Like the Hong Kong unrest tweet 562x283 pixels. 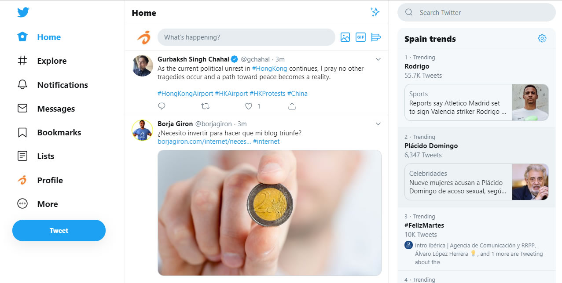[249, 106]
